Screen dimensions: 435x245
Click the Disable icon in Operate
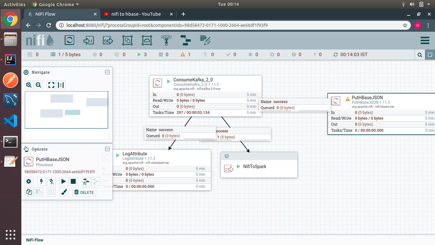51,181
